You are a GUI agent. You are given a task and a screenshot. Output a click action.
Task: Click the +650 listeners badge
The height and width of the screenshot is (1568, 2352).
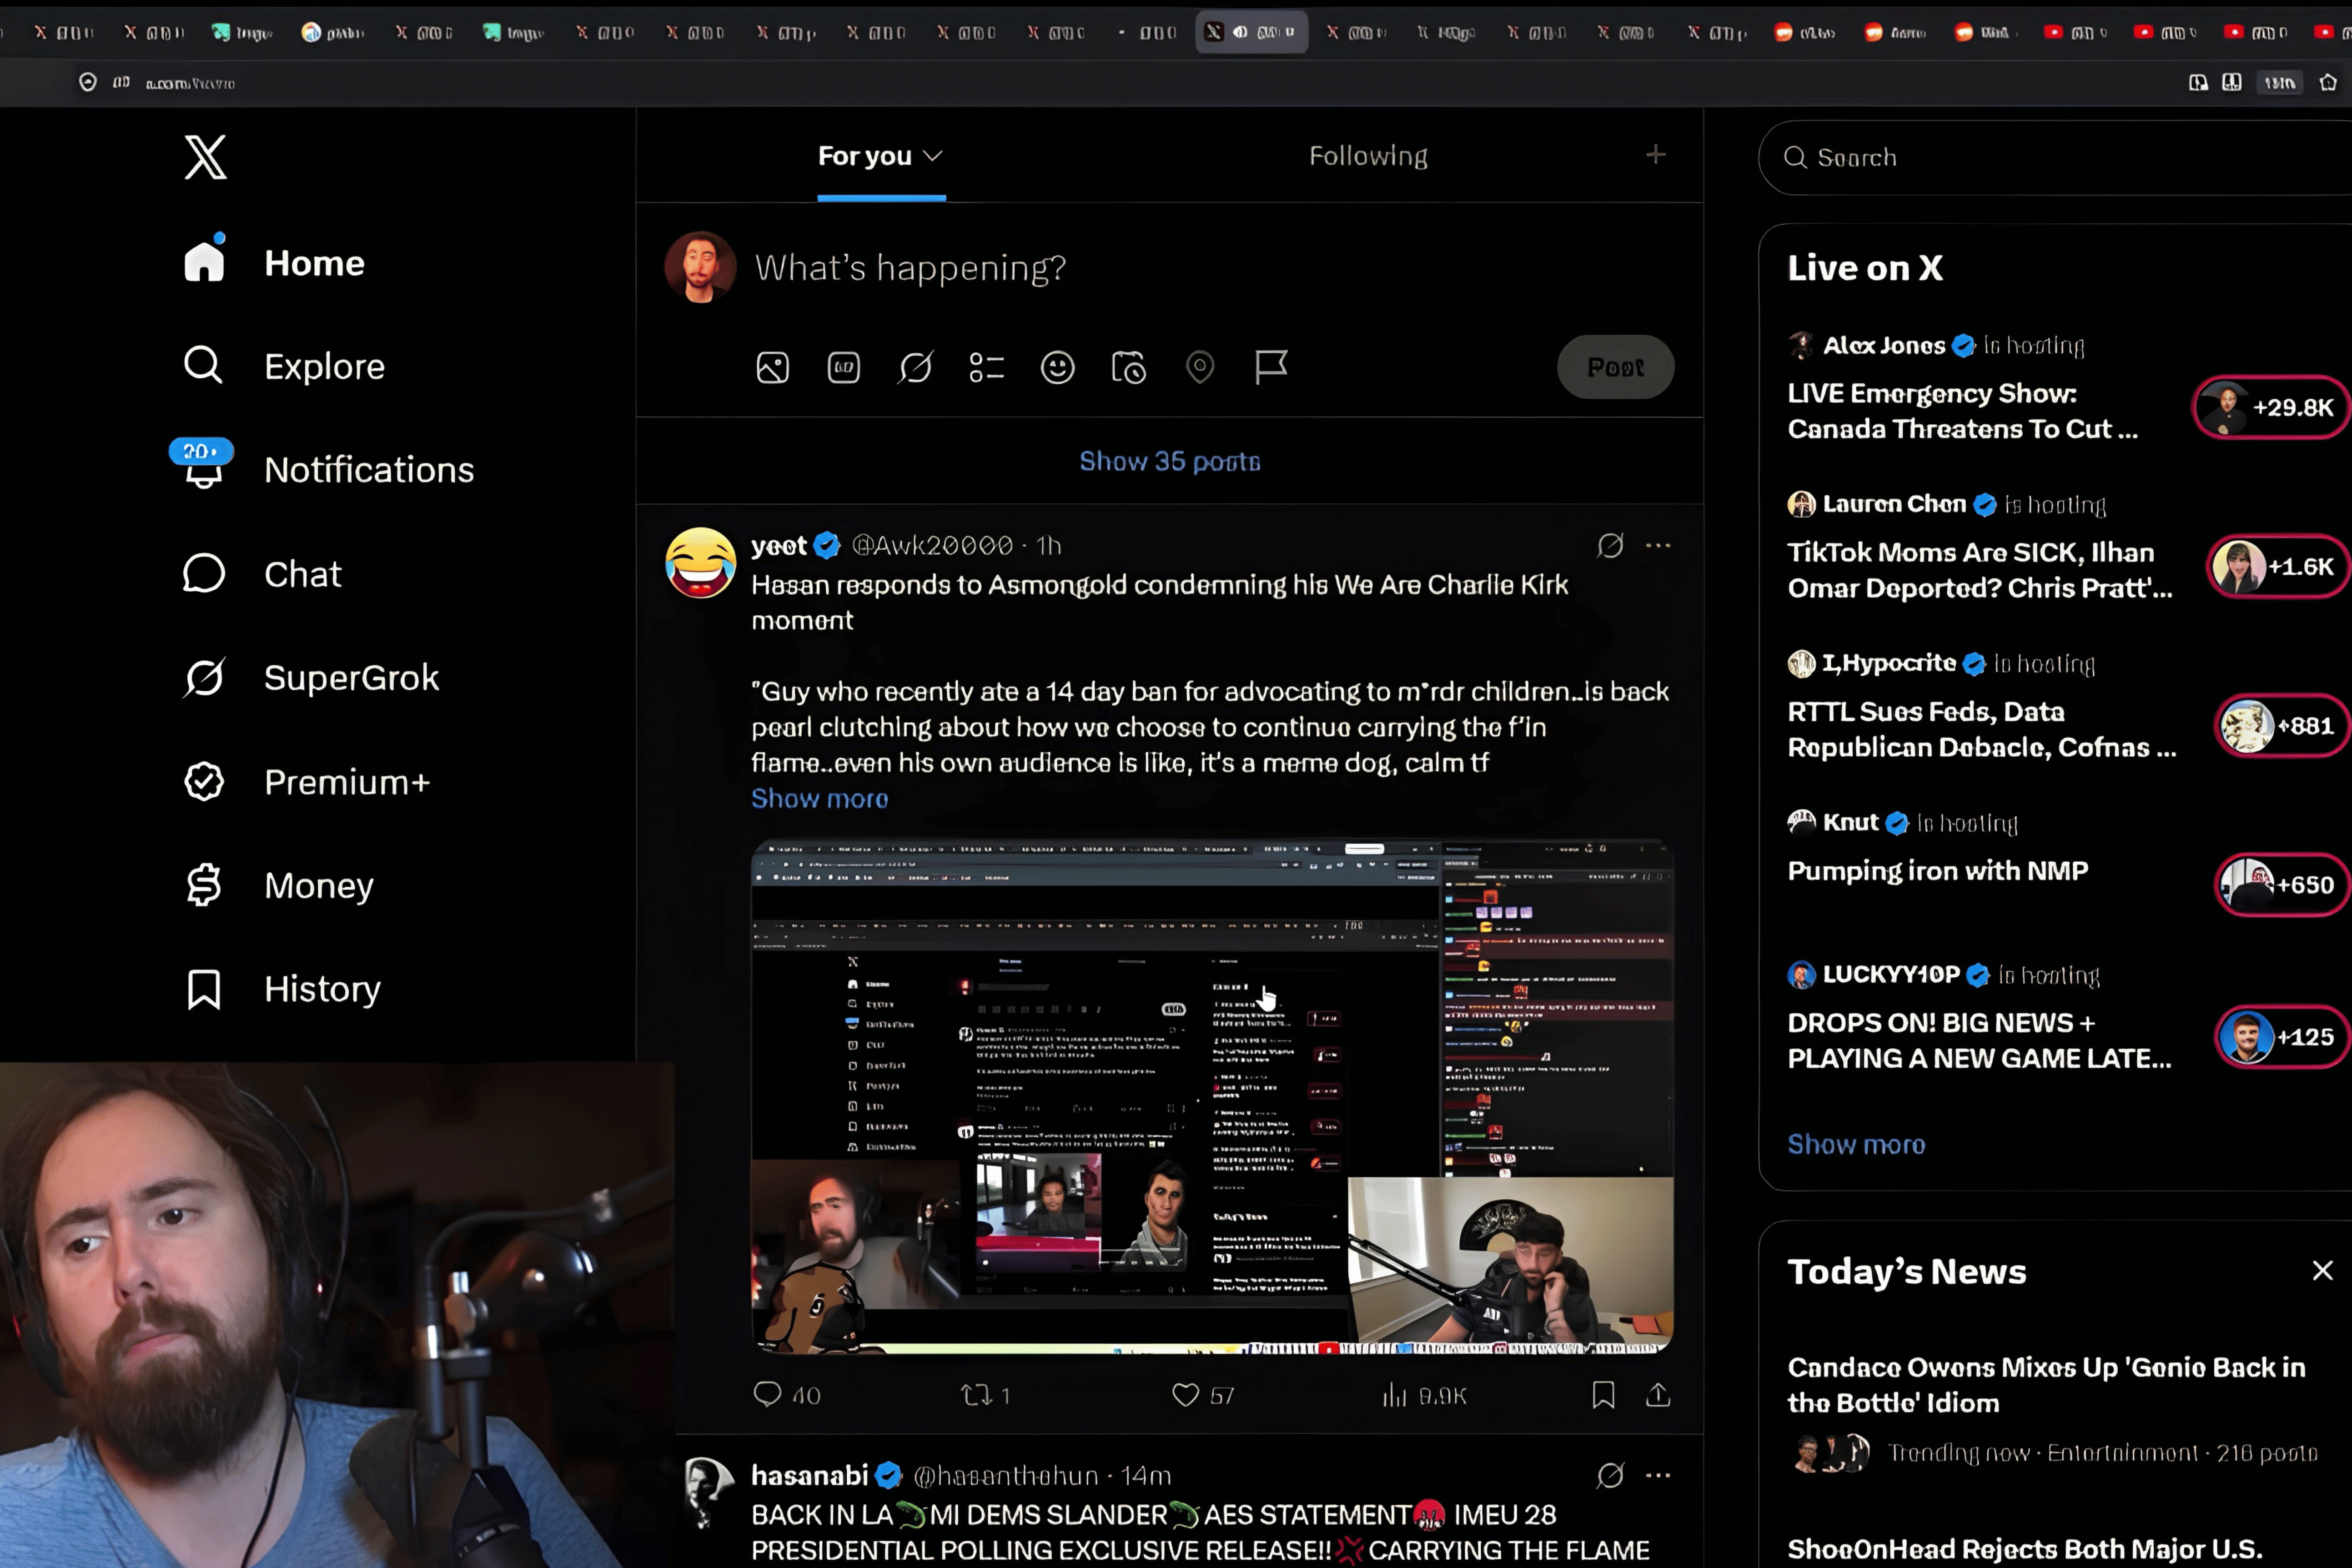pos(2282,885)
